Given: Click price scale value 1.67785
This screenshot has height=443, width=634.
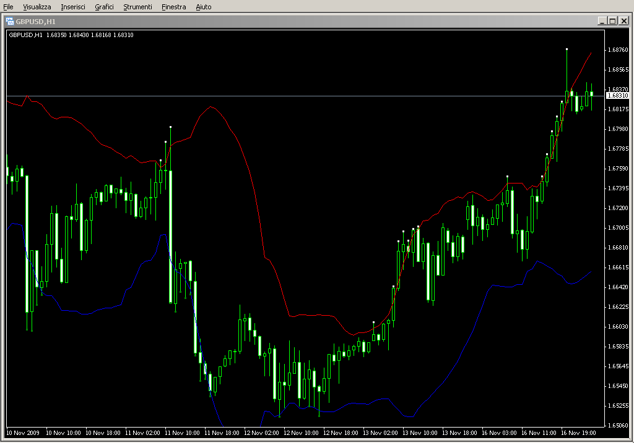Looking at the screenshot, I should [x=619, y=149].
